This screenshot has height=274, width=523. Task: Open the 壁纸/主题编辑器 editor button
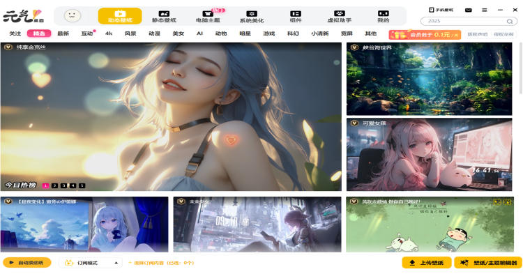(x=488, y=263)
